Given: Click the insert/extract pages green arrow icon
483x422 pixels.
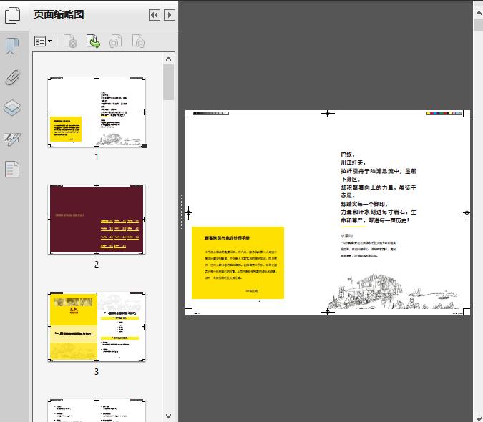Looking at the screenshot, I should pos(93,41).
